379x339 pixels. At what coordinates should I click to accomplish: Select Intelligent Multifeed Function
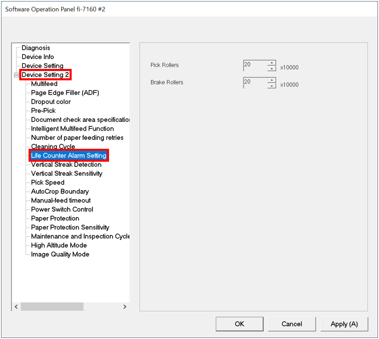(x=72, y=129)
